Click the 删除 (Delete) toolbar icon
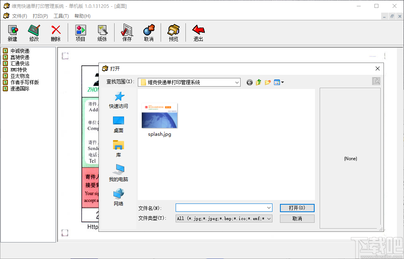Screen dimensions: 404x259 [x=56, y=32]
